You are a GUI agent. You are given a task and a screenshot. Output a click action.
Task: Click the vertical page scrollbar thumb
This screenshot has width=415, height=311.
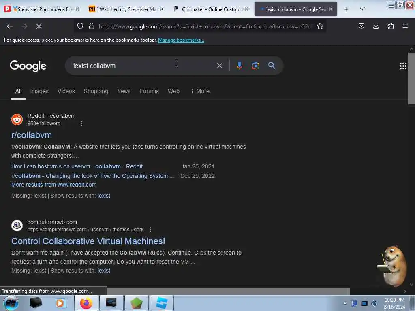(x=411, y=79)
